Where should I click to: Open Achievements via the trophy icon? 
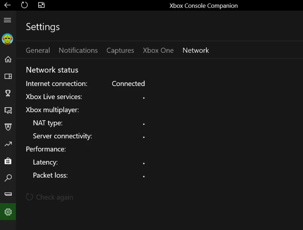click(x=8, y=93)
